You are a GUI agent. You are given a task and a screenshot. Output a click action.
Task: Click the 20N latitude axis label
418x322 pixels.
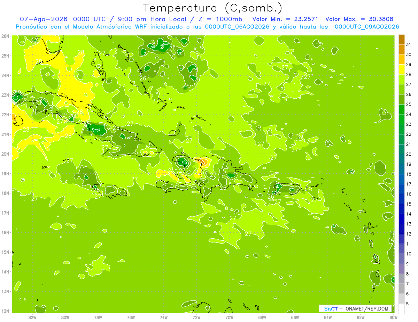(x=5, y=154)
